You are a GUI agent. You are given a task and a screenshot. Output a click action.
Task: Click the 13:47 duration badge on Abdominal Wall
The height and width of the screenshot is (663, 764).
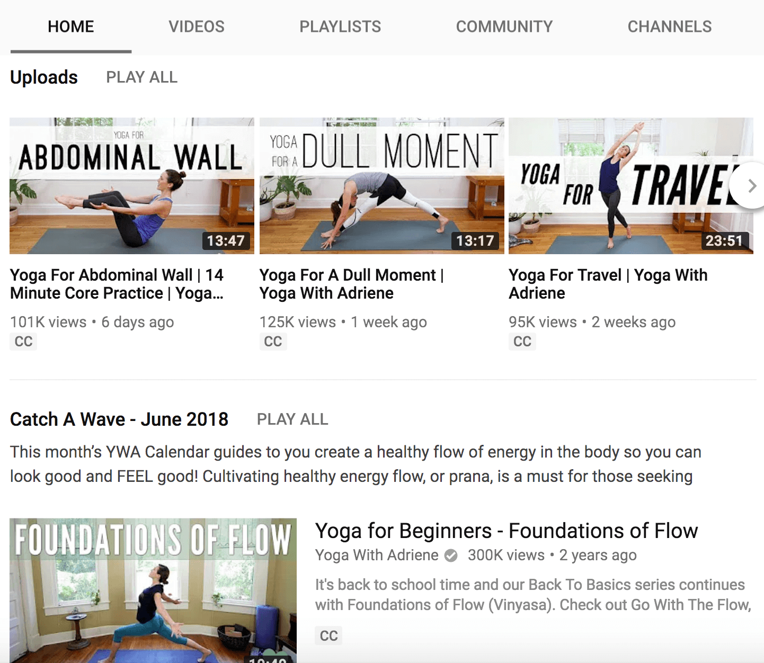click(226, 241)
